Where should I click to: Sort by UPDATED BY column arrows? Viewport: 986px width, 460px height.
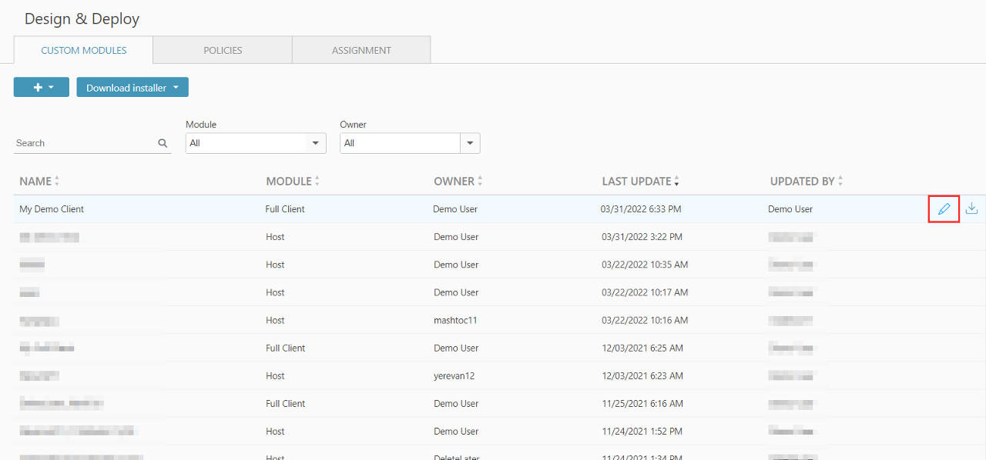(840, 182)
